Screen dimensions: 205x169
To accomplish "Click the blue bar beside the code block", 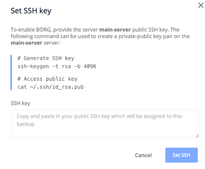I will [x=11, y=72].
